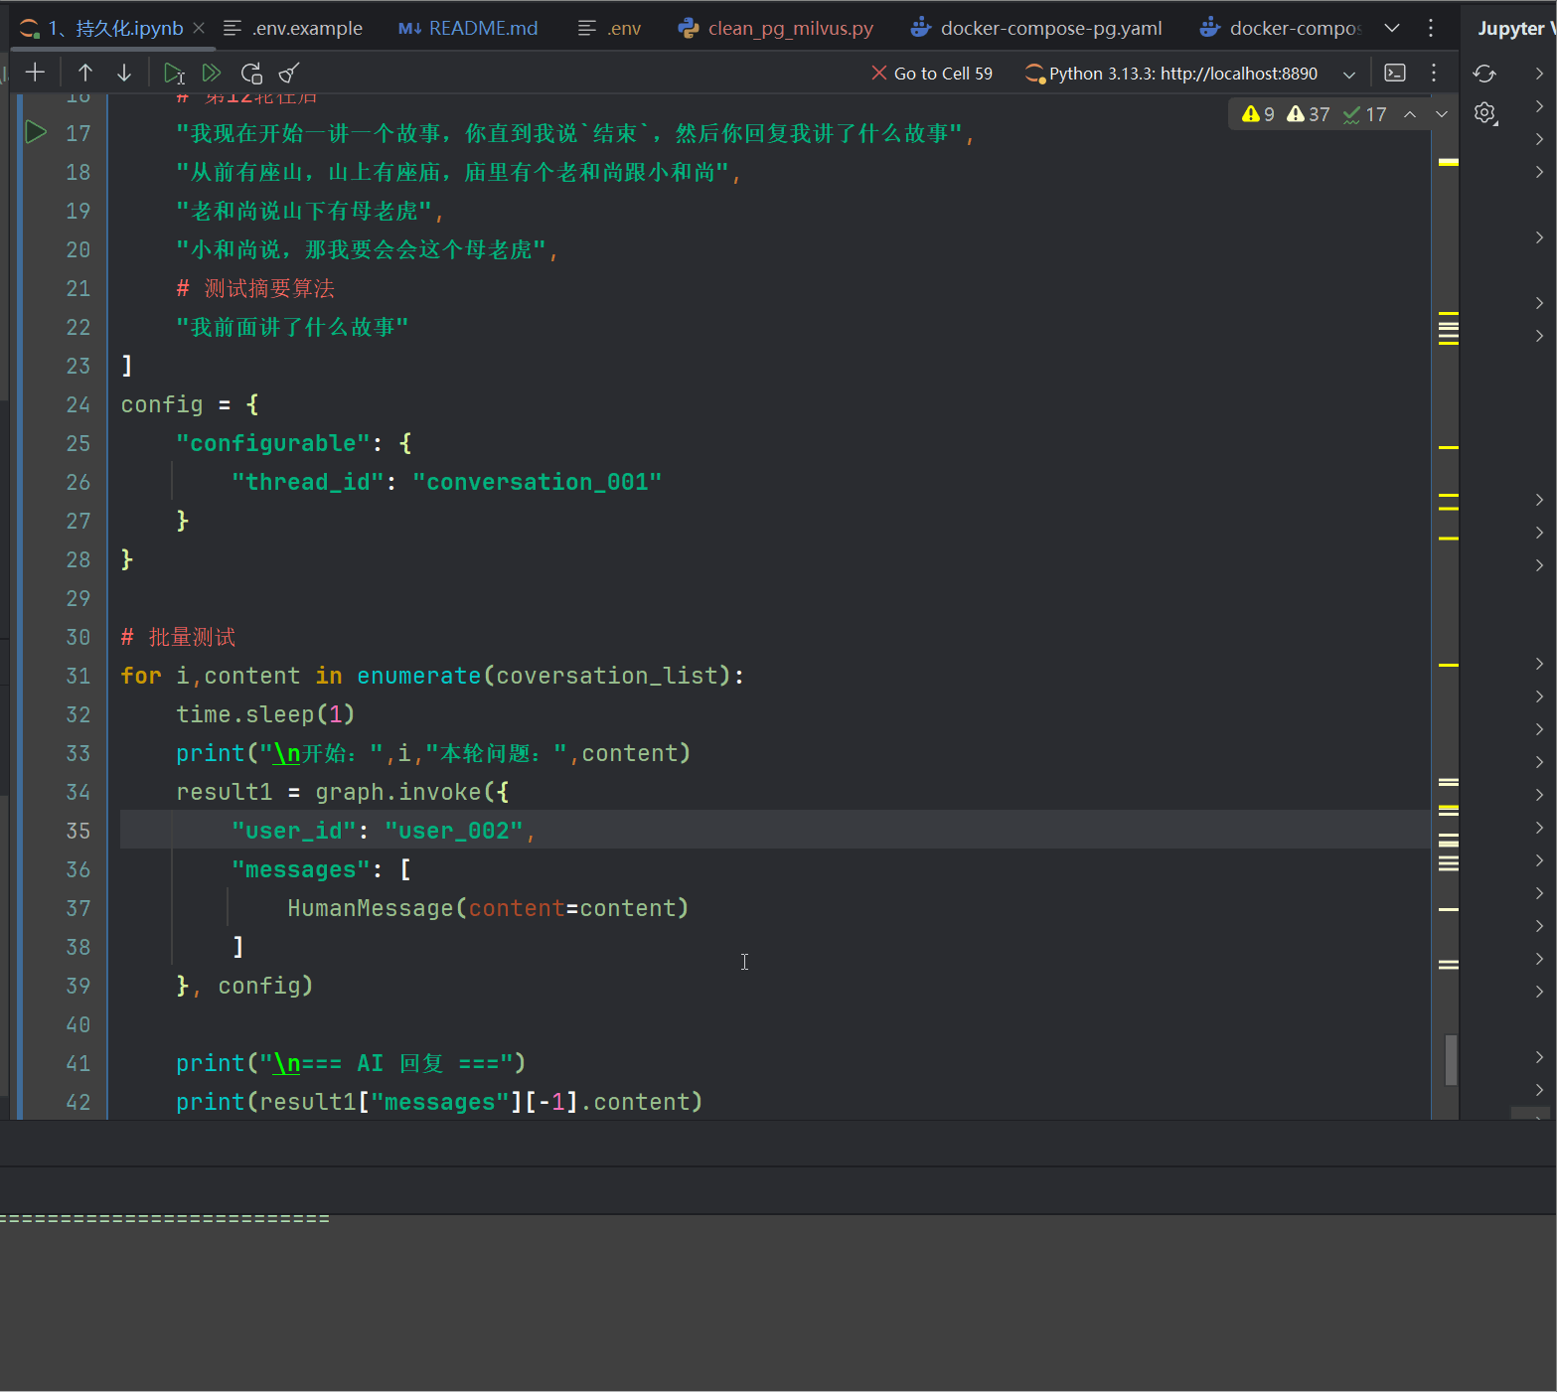
Task: Click the "thread_id" key on line 26
Action: click(309, 482)
